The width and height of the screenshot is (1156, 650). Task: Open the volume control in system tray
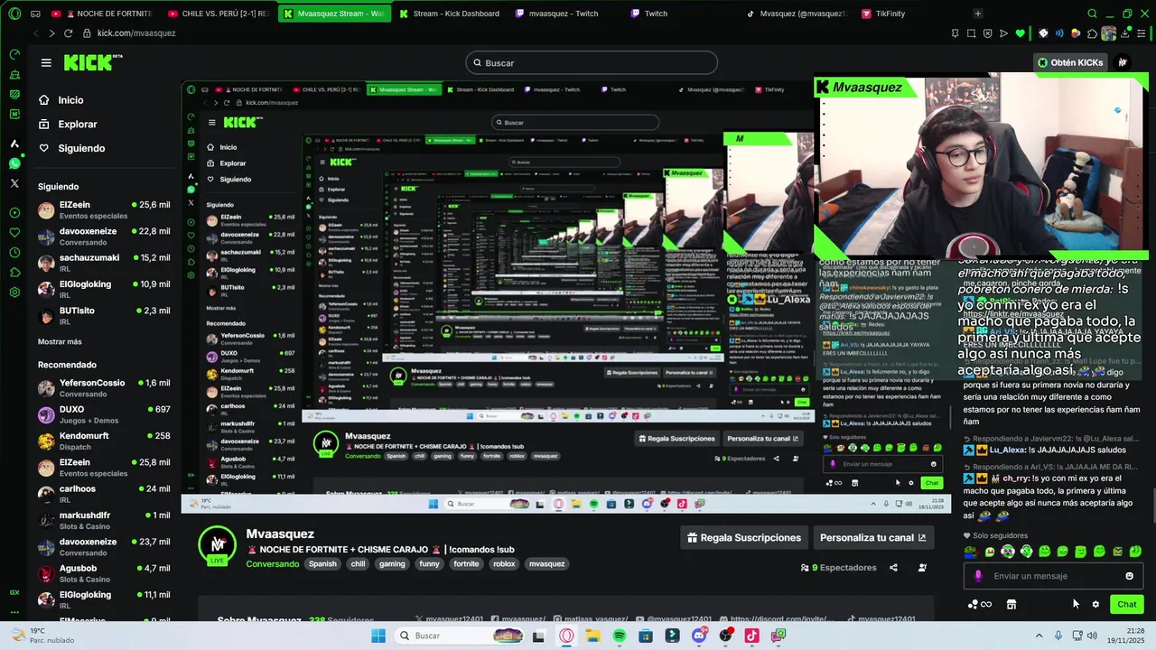tap(1092, 636)
